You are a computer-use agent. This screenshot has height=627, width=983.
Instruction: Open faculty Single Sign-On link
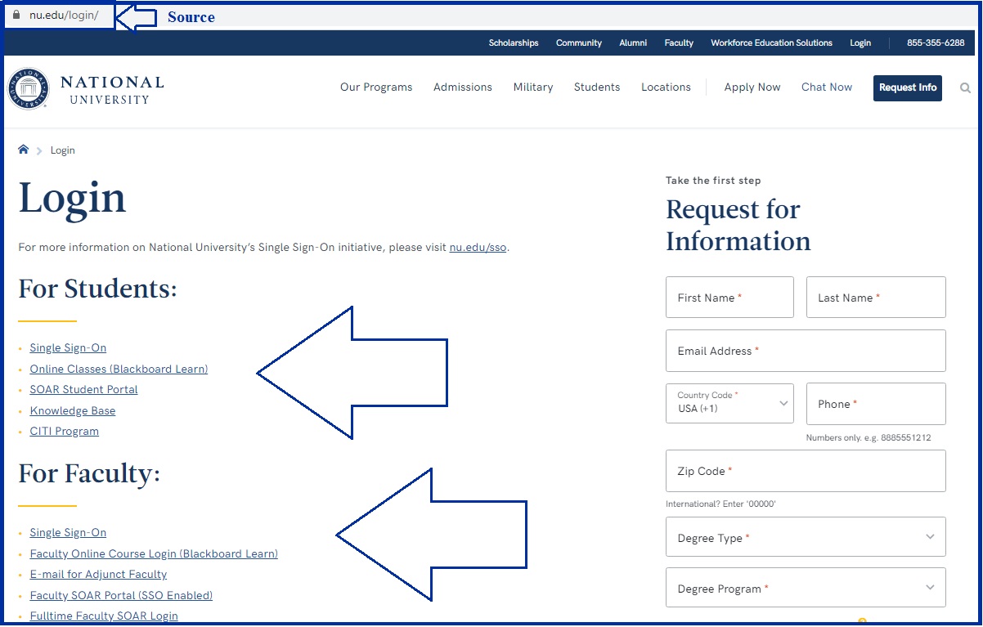click(68, 533)
